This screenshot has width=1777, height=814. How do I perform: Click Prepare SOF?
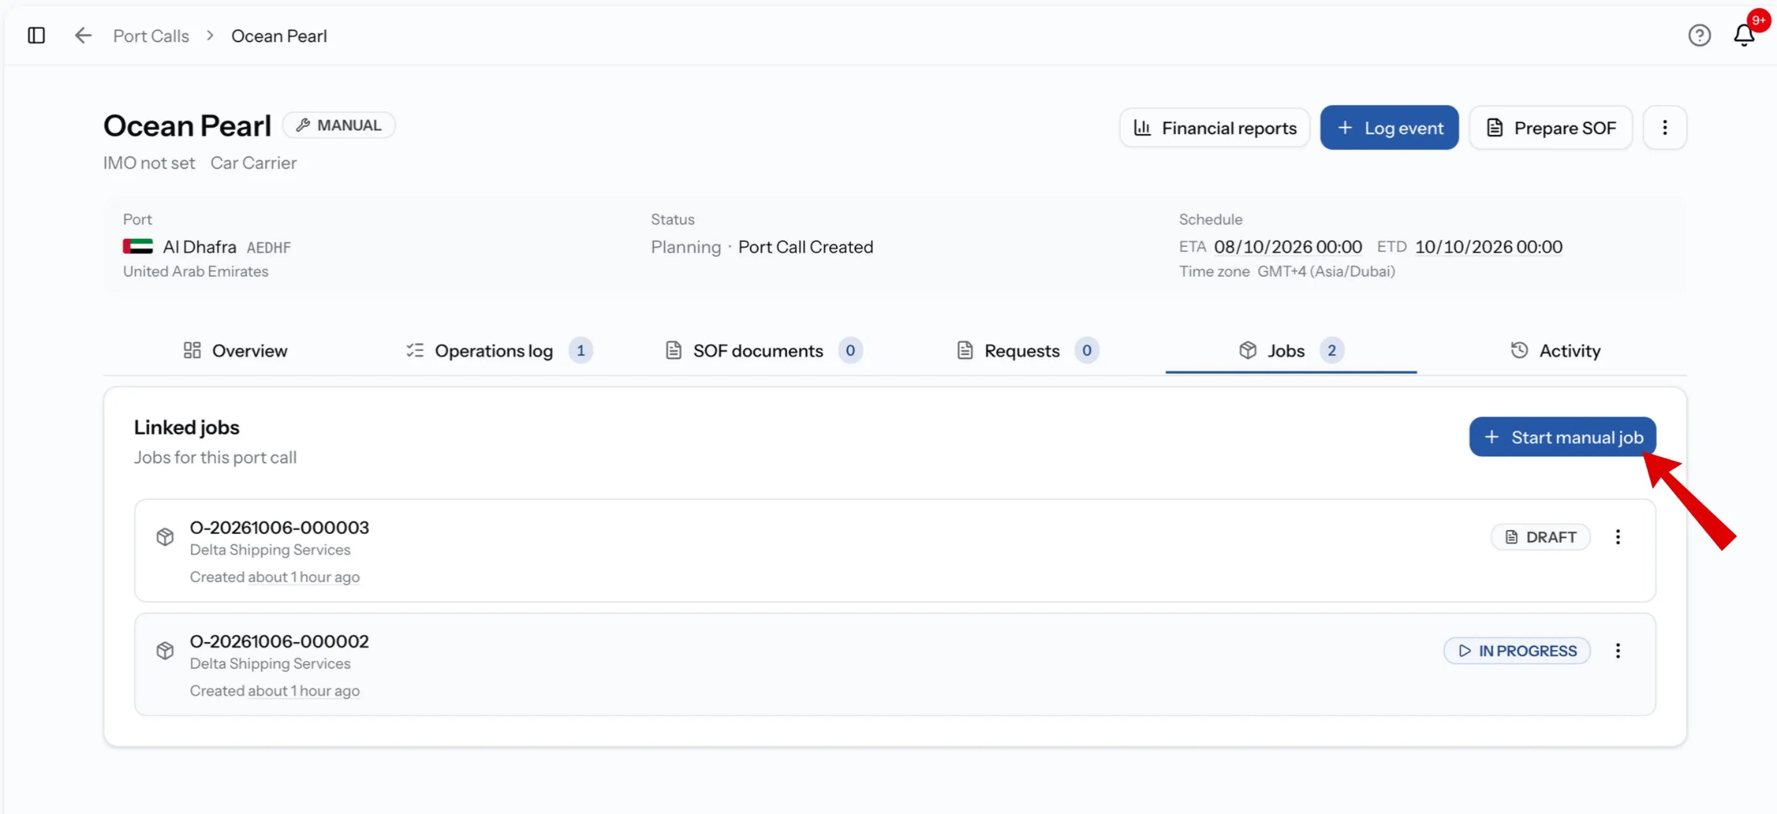tap(1551, 127)
